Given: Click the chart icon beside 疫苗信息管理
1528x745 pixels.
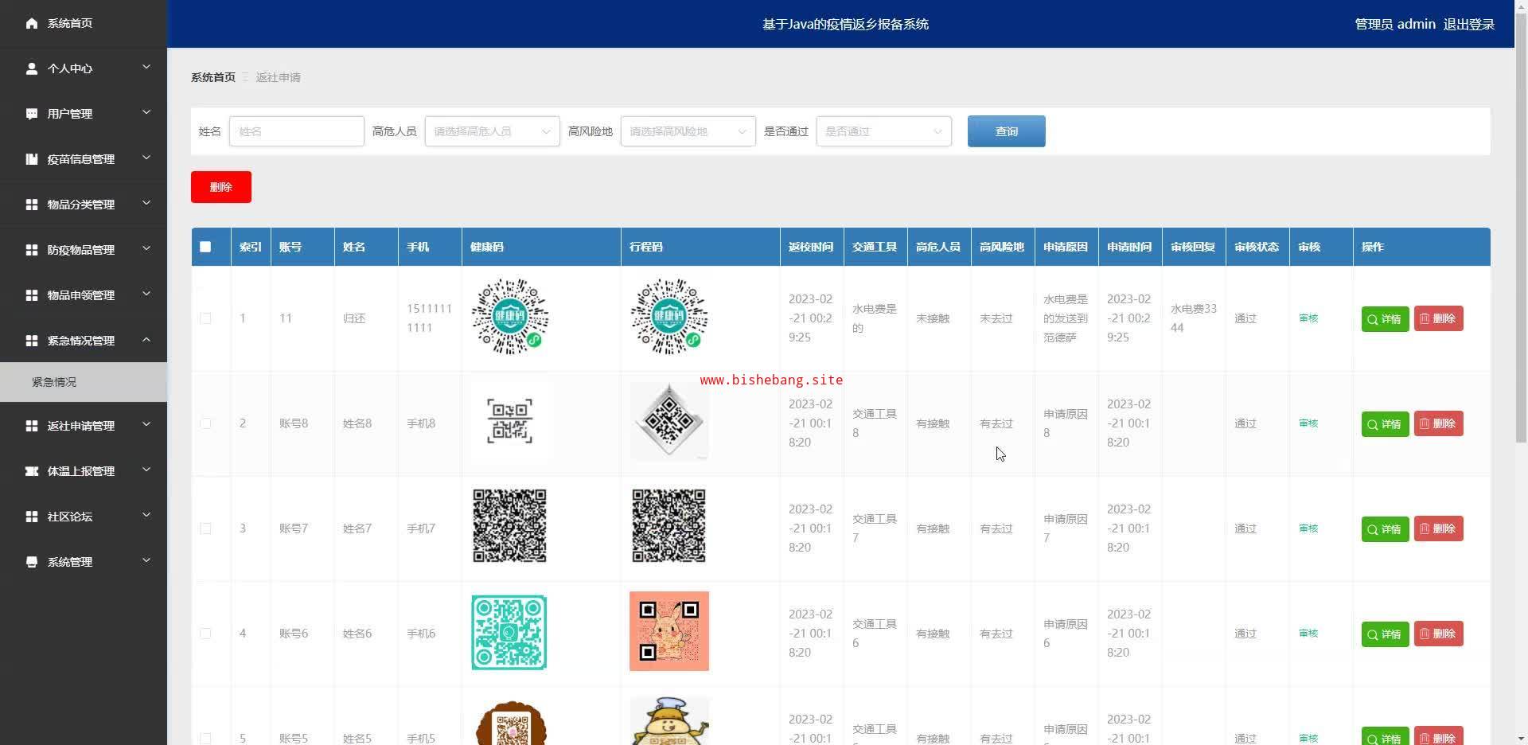Looking at the screenshot, I should pyautogui.click(x=31, y=159).
